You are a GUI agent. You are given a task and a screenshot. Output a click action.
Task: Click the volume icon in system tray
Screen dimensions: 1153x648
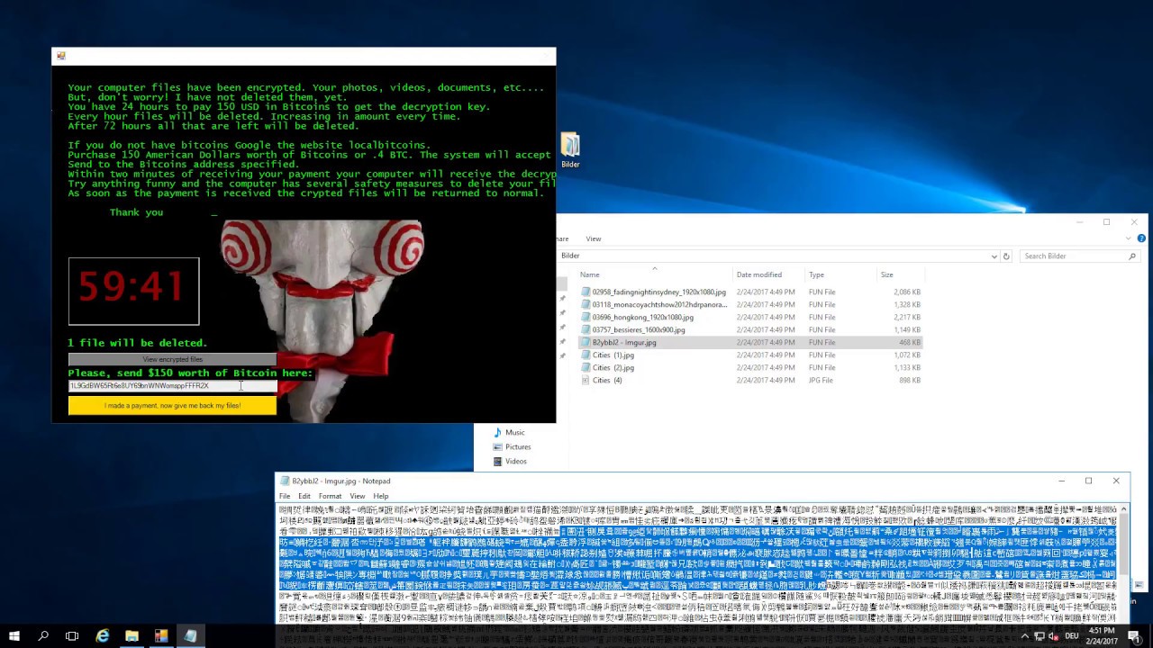tap(1053, 636)
